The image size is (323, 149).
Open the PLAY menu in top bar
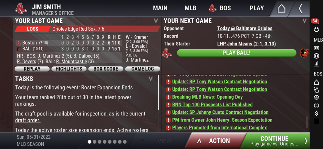257,8
